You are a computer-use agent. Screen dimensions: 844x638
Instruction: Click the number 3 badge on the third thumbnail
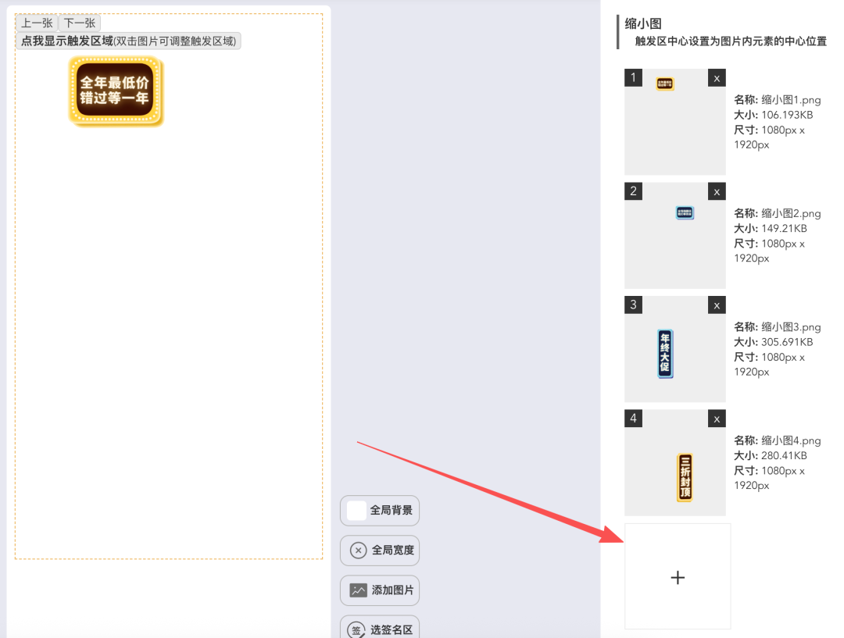633,305
